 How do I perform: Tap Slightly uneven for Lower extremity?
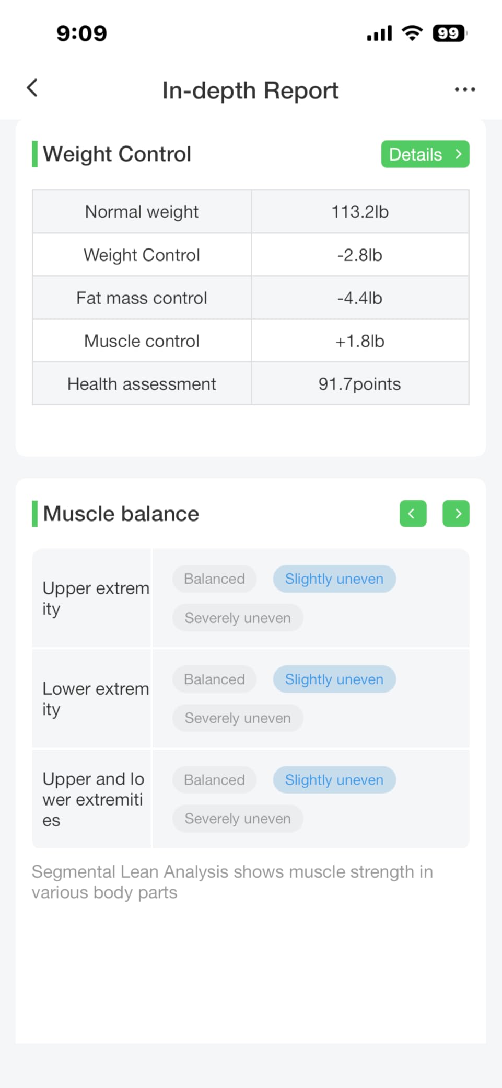[x=334, y=679]
